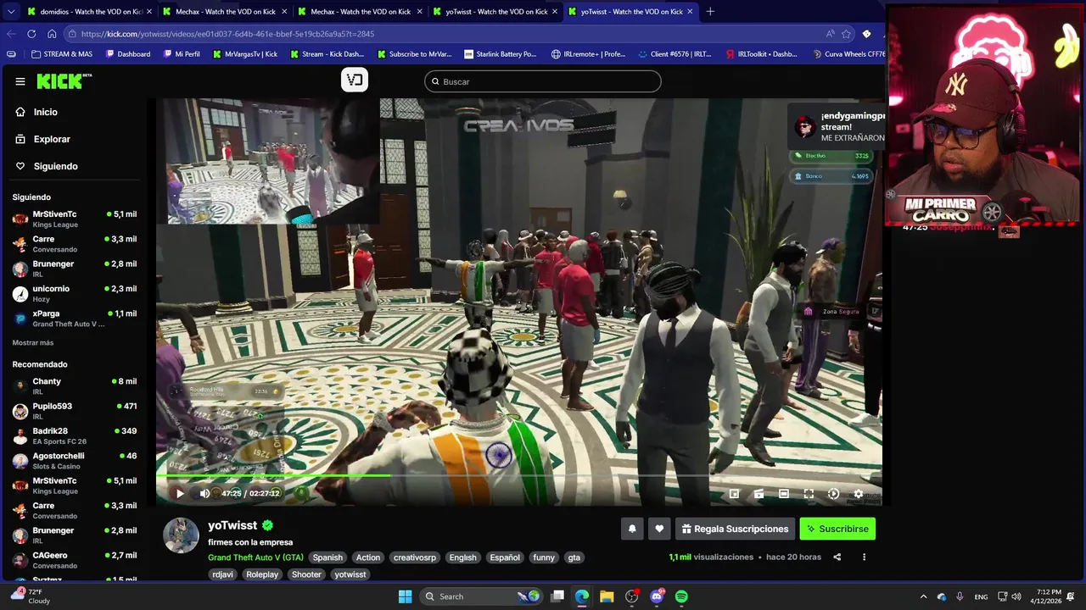Open File Explorer from the taskbar

(607, 596)
